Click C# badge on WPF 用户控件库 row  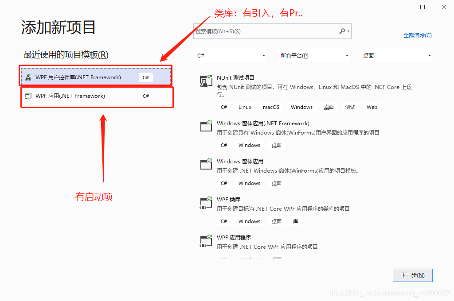145,77
